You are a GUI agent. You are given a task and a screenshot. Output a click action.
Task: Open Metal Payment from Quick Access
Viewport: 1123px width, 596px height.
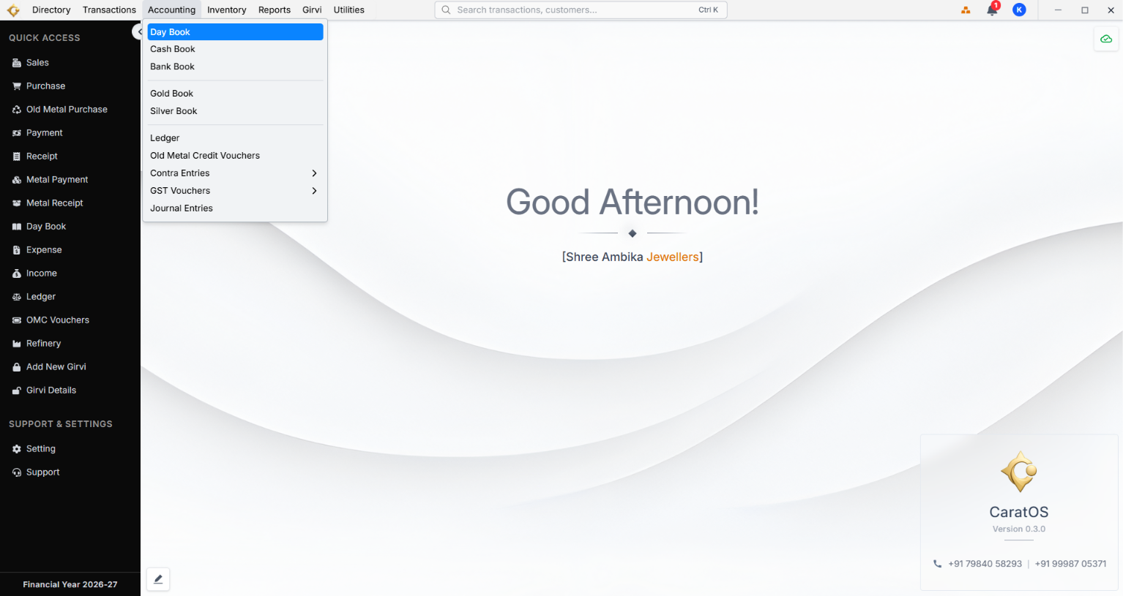tap(70, 180)
